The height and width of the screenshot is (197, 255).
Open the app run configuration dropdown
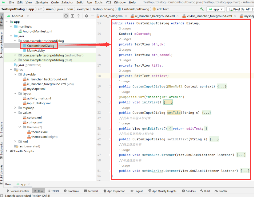(216, 9)
